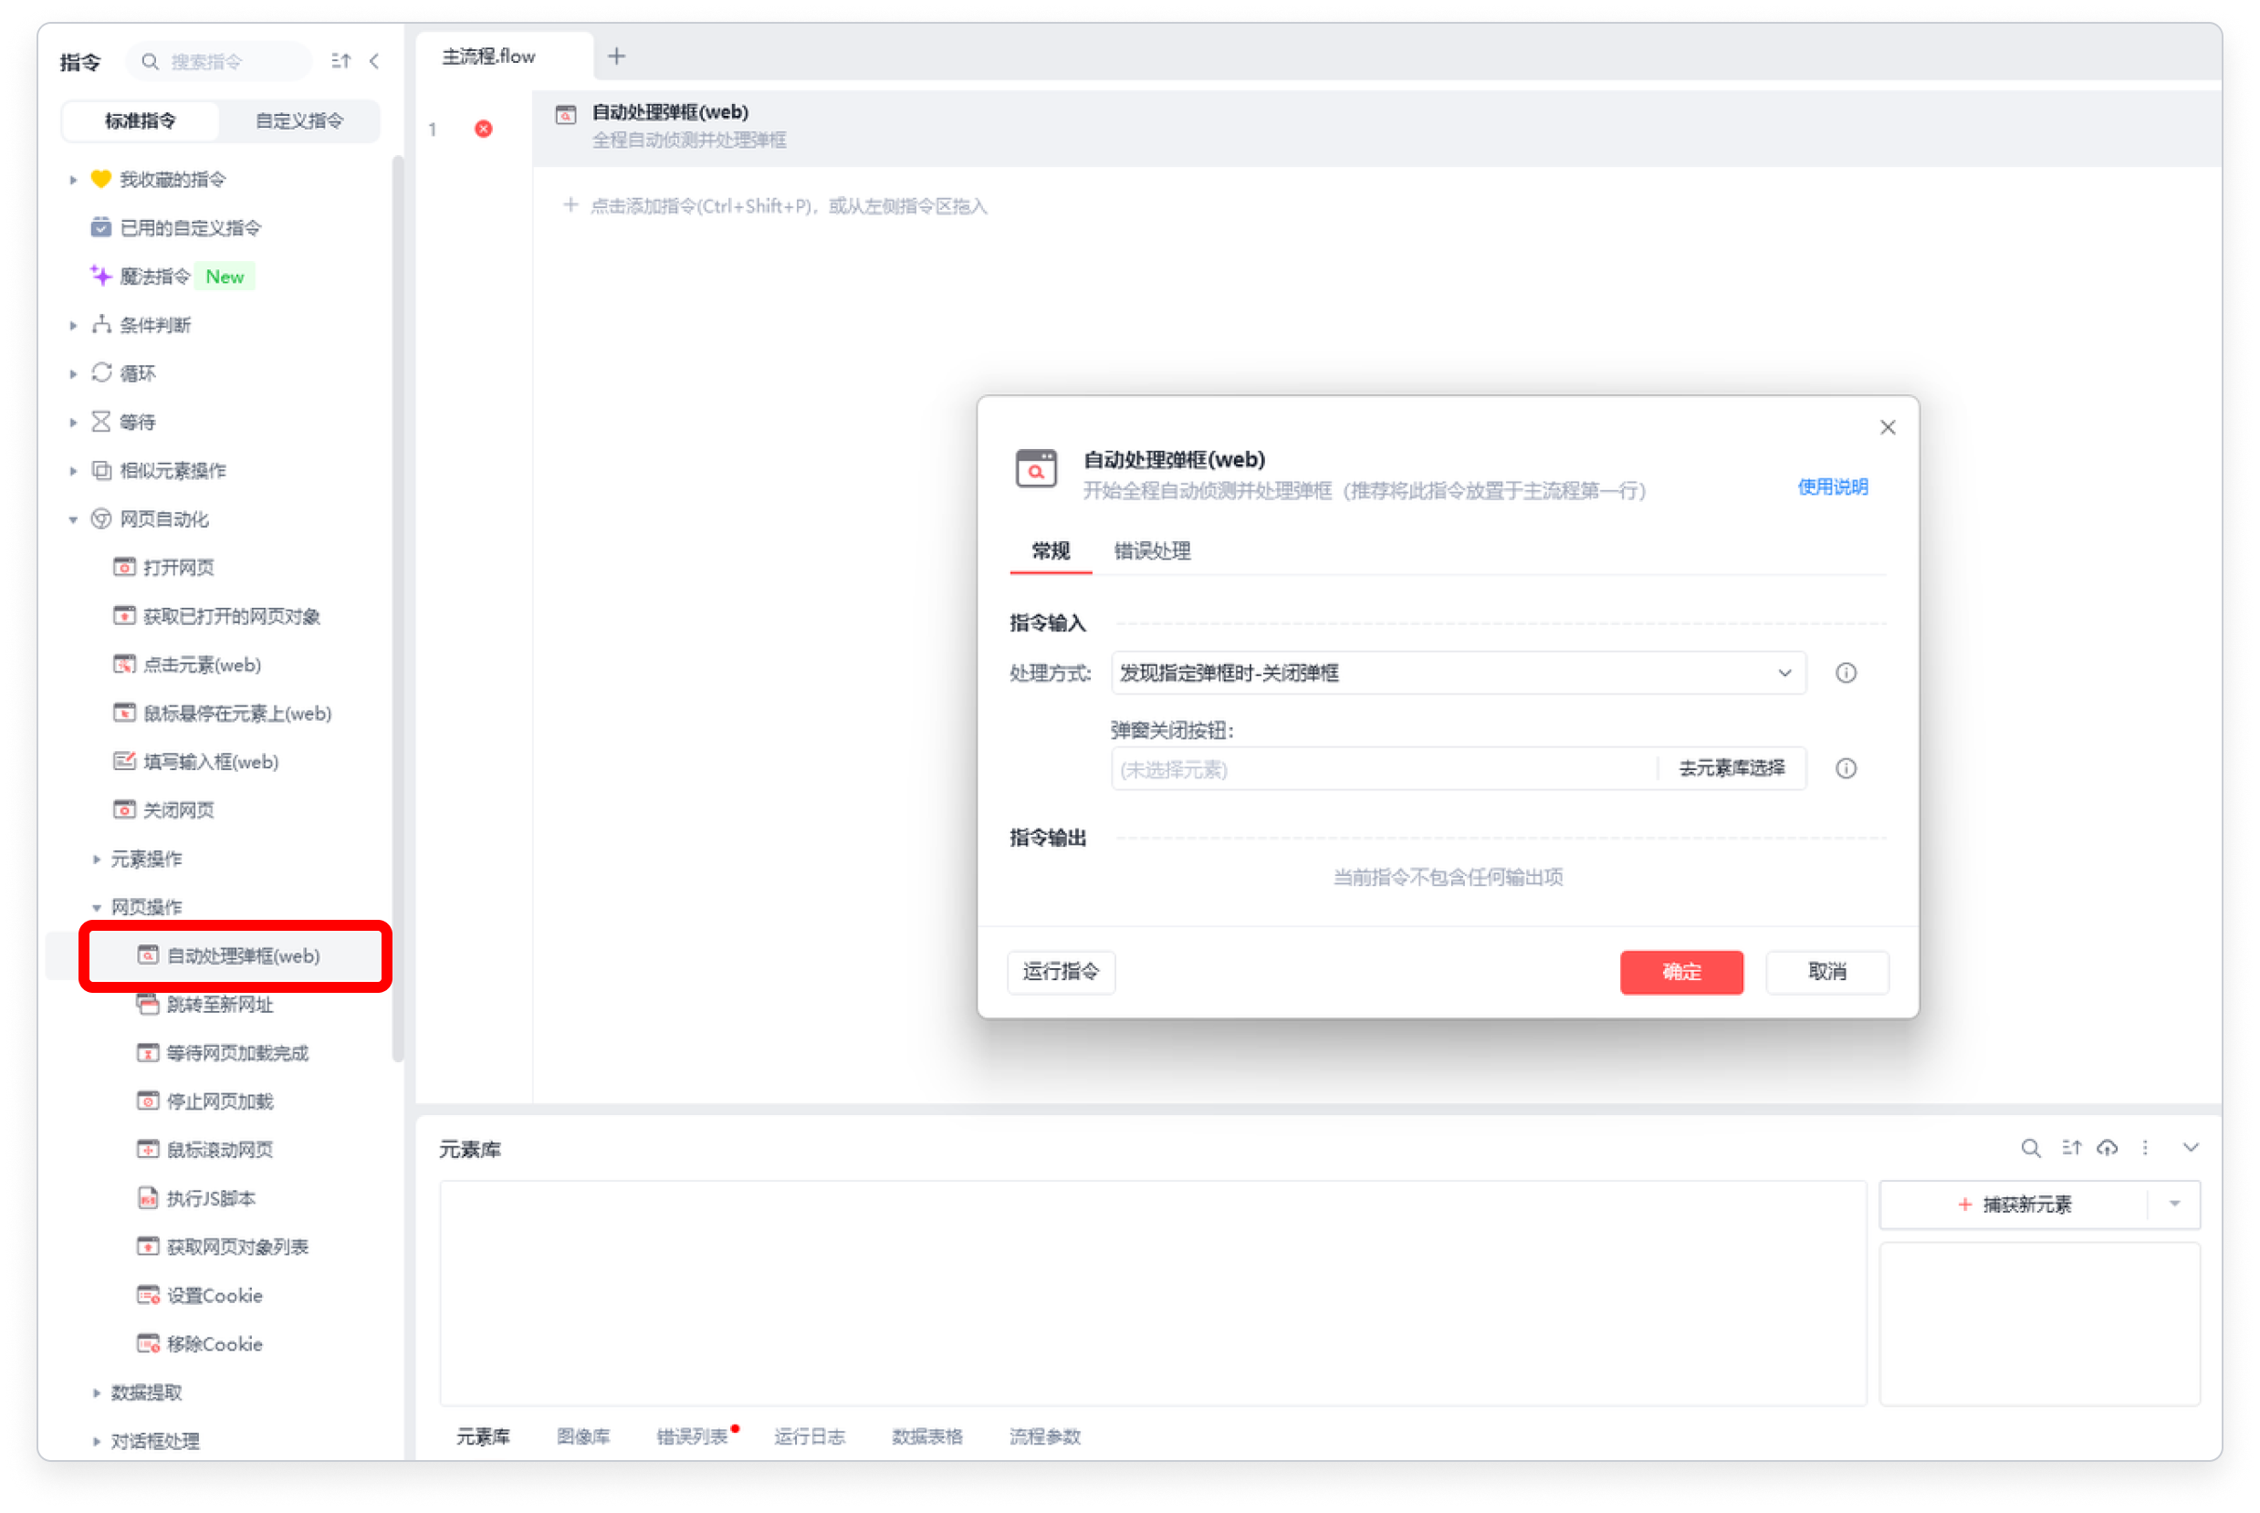
Task: Click the red error icon on line 1
Action: [484, 130]
